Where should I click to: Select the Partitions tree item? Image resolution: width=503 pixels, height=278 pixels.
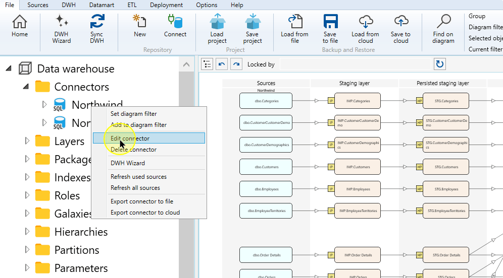[x=77, y=250]
